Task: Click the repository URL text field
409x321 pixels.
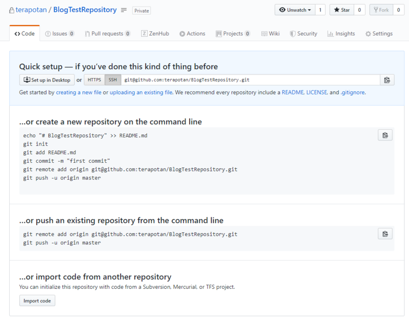Action: pos(251,80)
